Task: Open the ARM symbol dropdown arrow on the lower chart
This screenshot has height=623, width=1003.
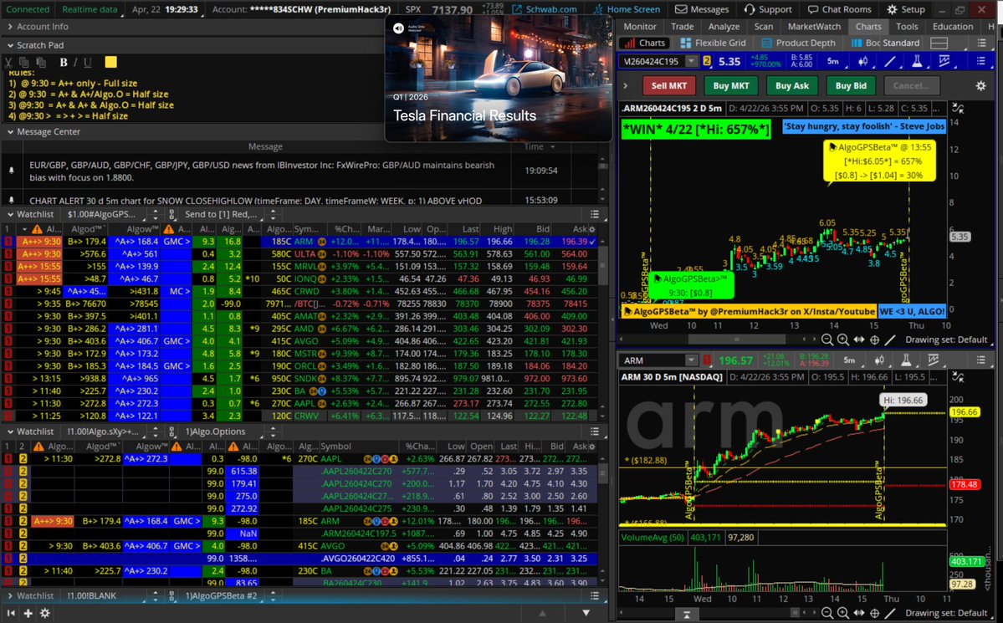Action: (692, 360)
